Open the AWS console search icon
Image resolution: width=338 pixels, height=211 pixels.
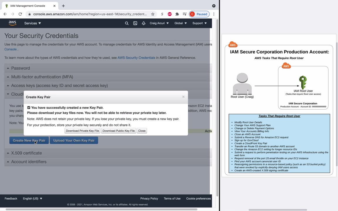(x=127, y=23)
